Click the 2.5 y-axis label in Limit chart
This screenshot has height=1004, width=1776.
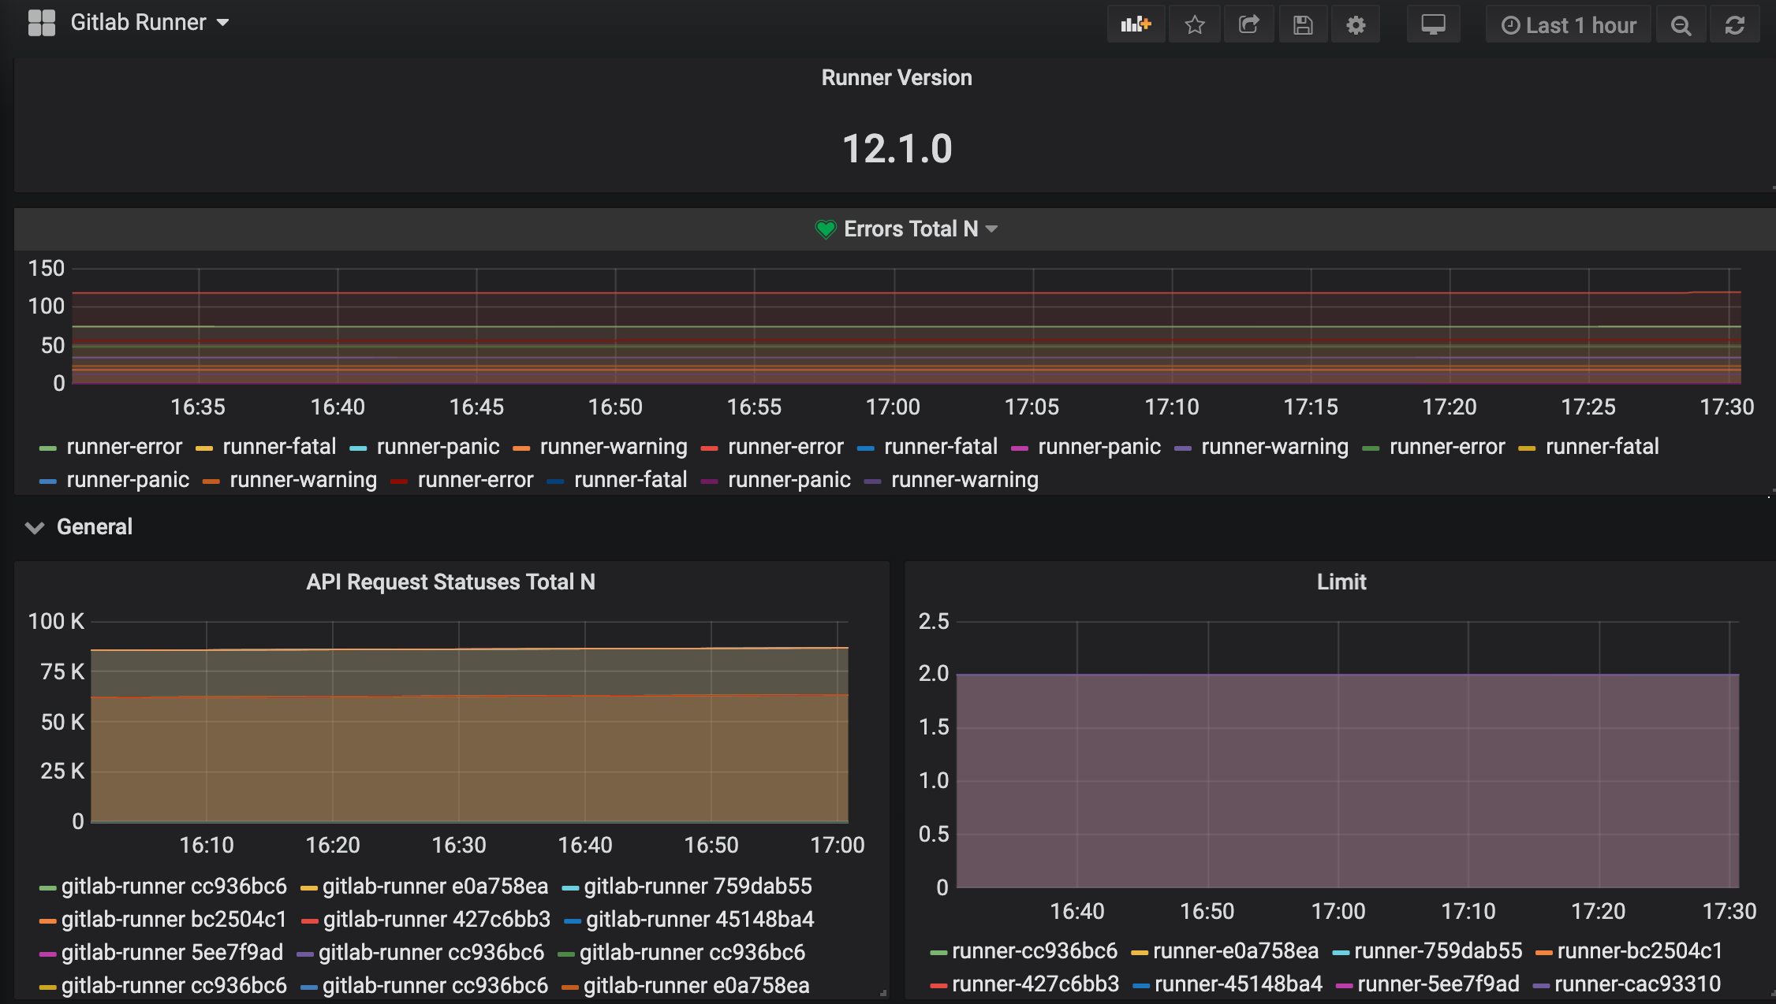coord(934,622)
